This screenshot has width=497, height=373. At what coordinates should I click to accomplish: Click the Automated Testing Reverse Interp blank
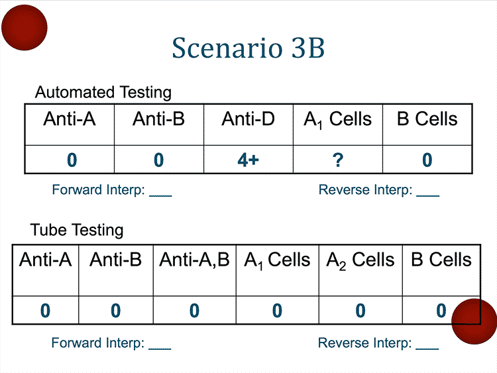coord(427,191)
